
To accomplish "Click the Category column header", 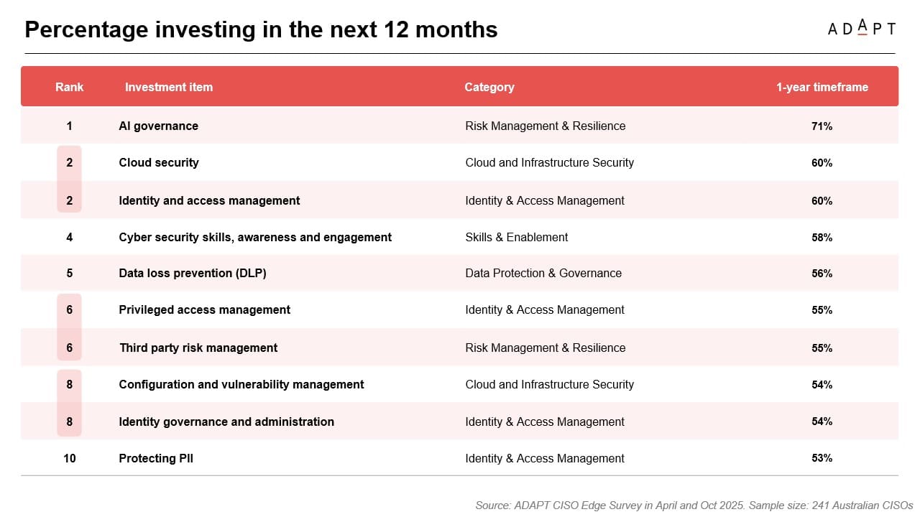I will click(x=489, y=87).
